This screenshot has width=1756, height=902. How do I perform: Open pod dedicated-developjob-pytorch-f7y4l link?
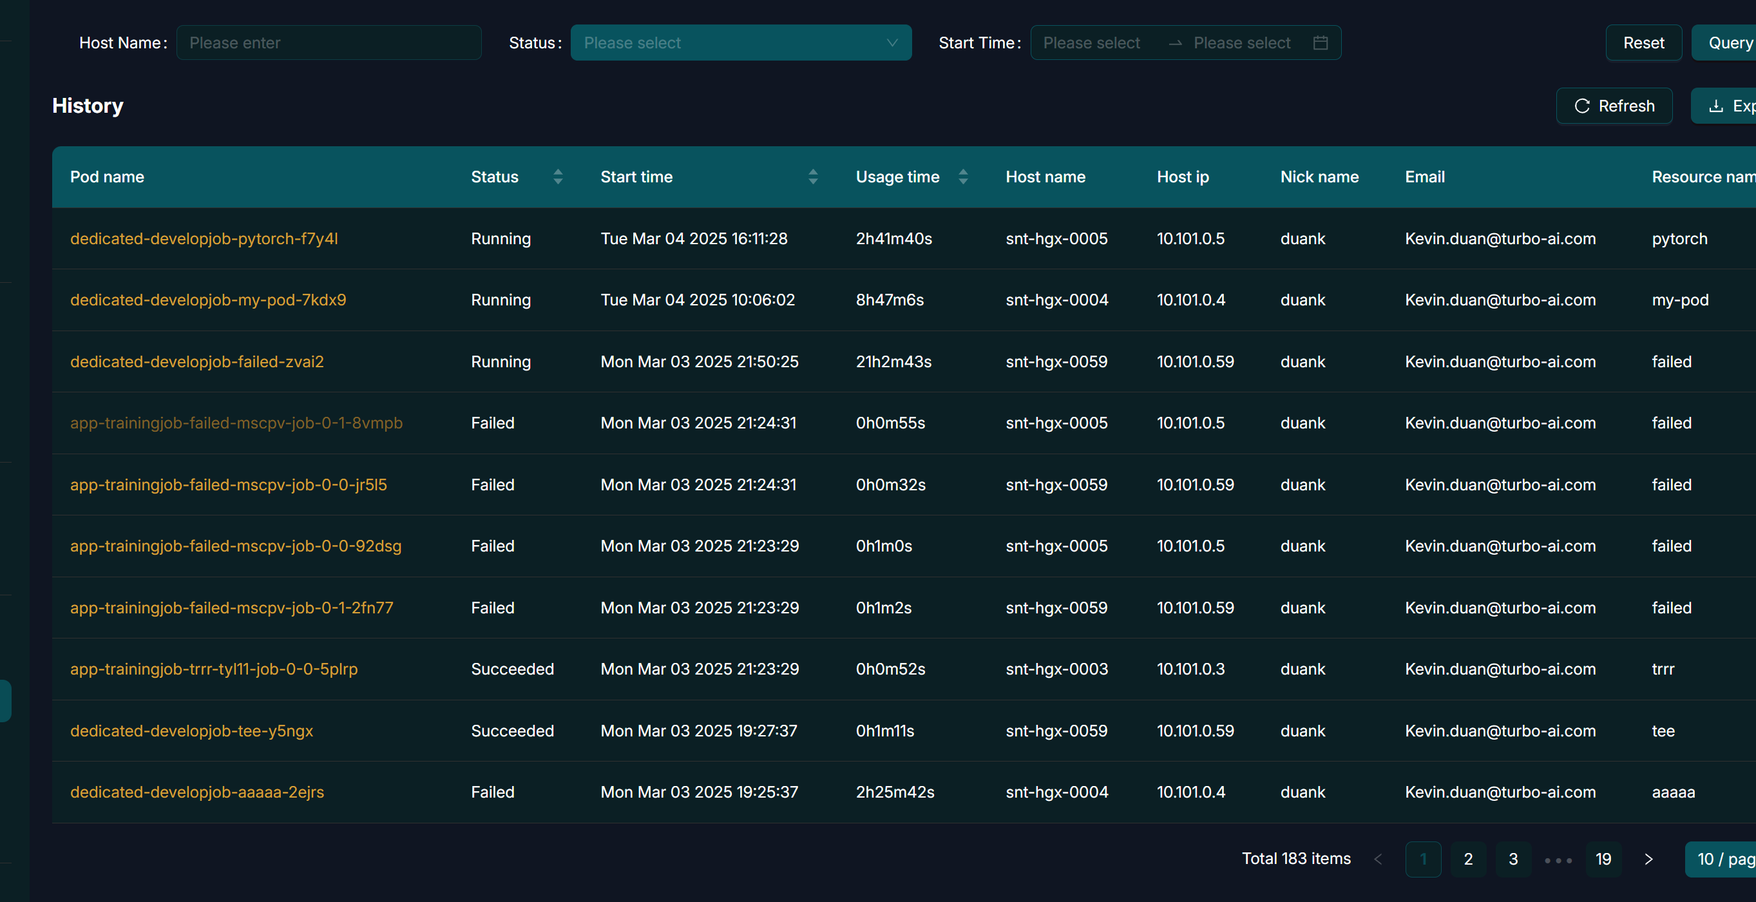click(x=204, y=238)
